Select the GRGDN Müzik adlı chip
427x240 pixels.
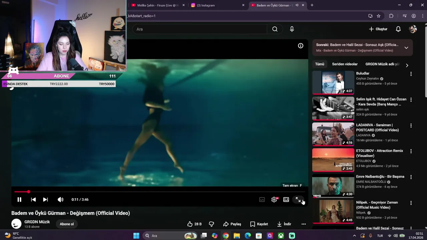coord(382,64)
